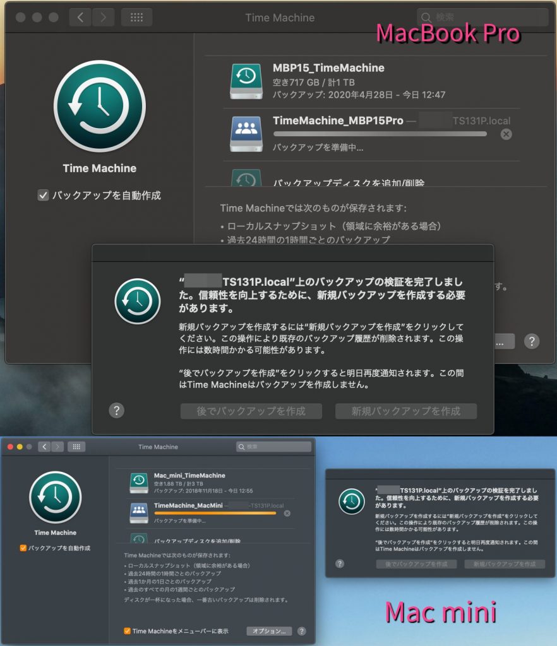Select TimeMachine_MacMini network disk icon

139,513
